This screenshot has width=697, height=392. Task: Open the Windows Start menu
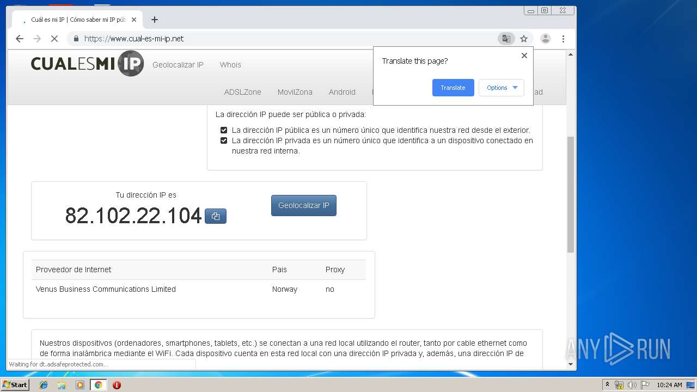coord(15,385)
